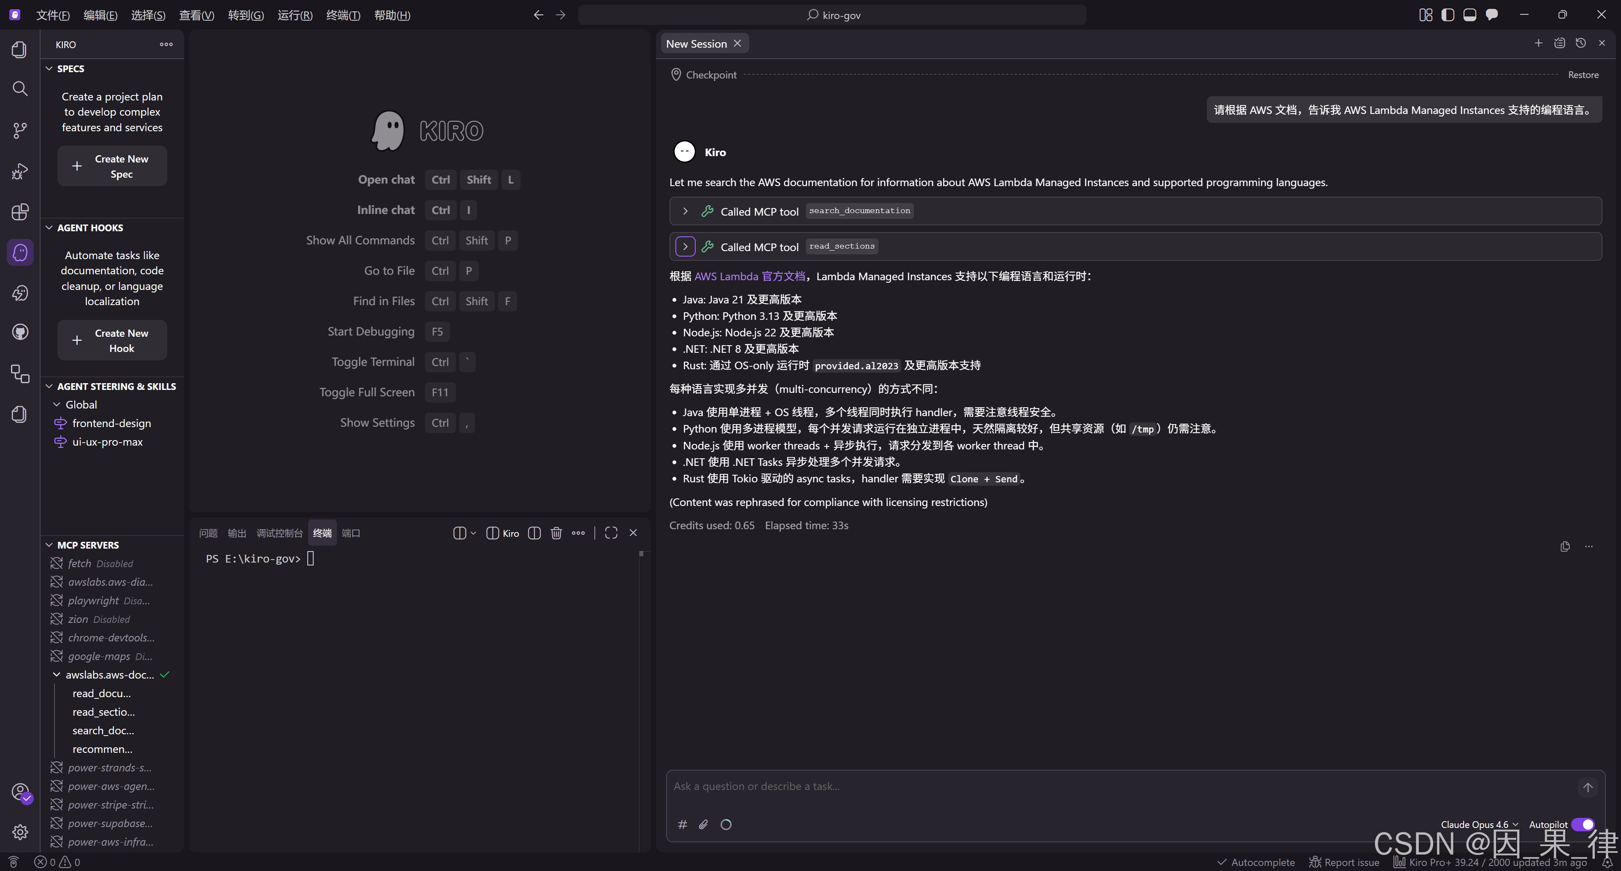The height and width of the screenshot is (871, 1621).
Task: Click the chat input field
Action: (1120, 786)
